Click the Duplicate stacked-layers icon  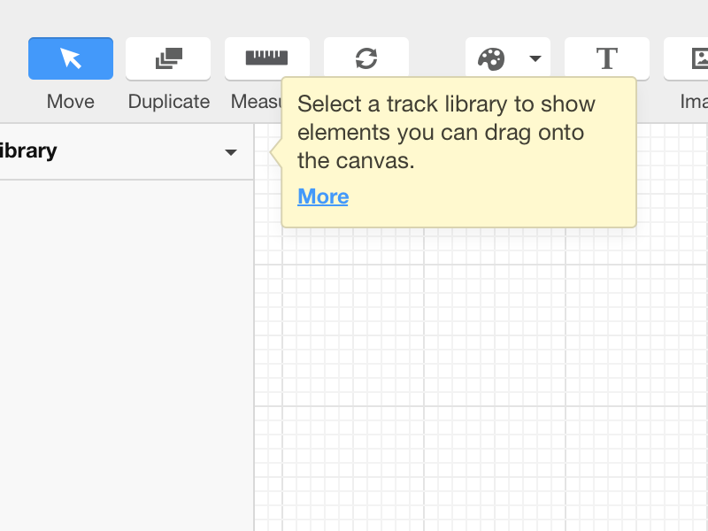168,58
